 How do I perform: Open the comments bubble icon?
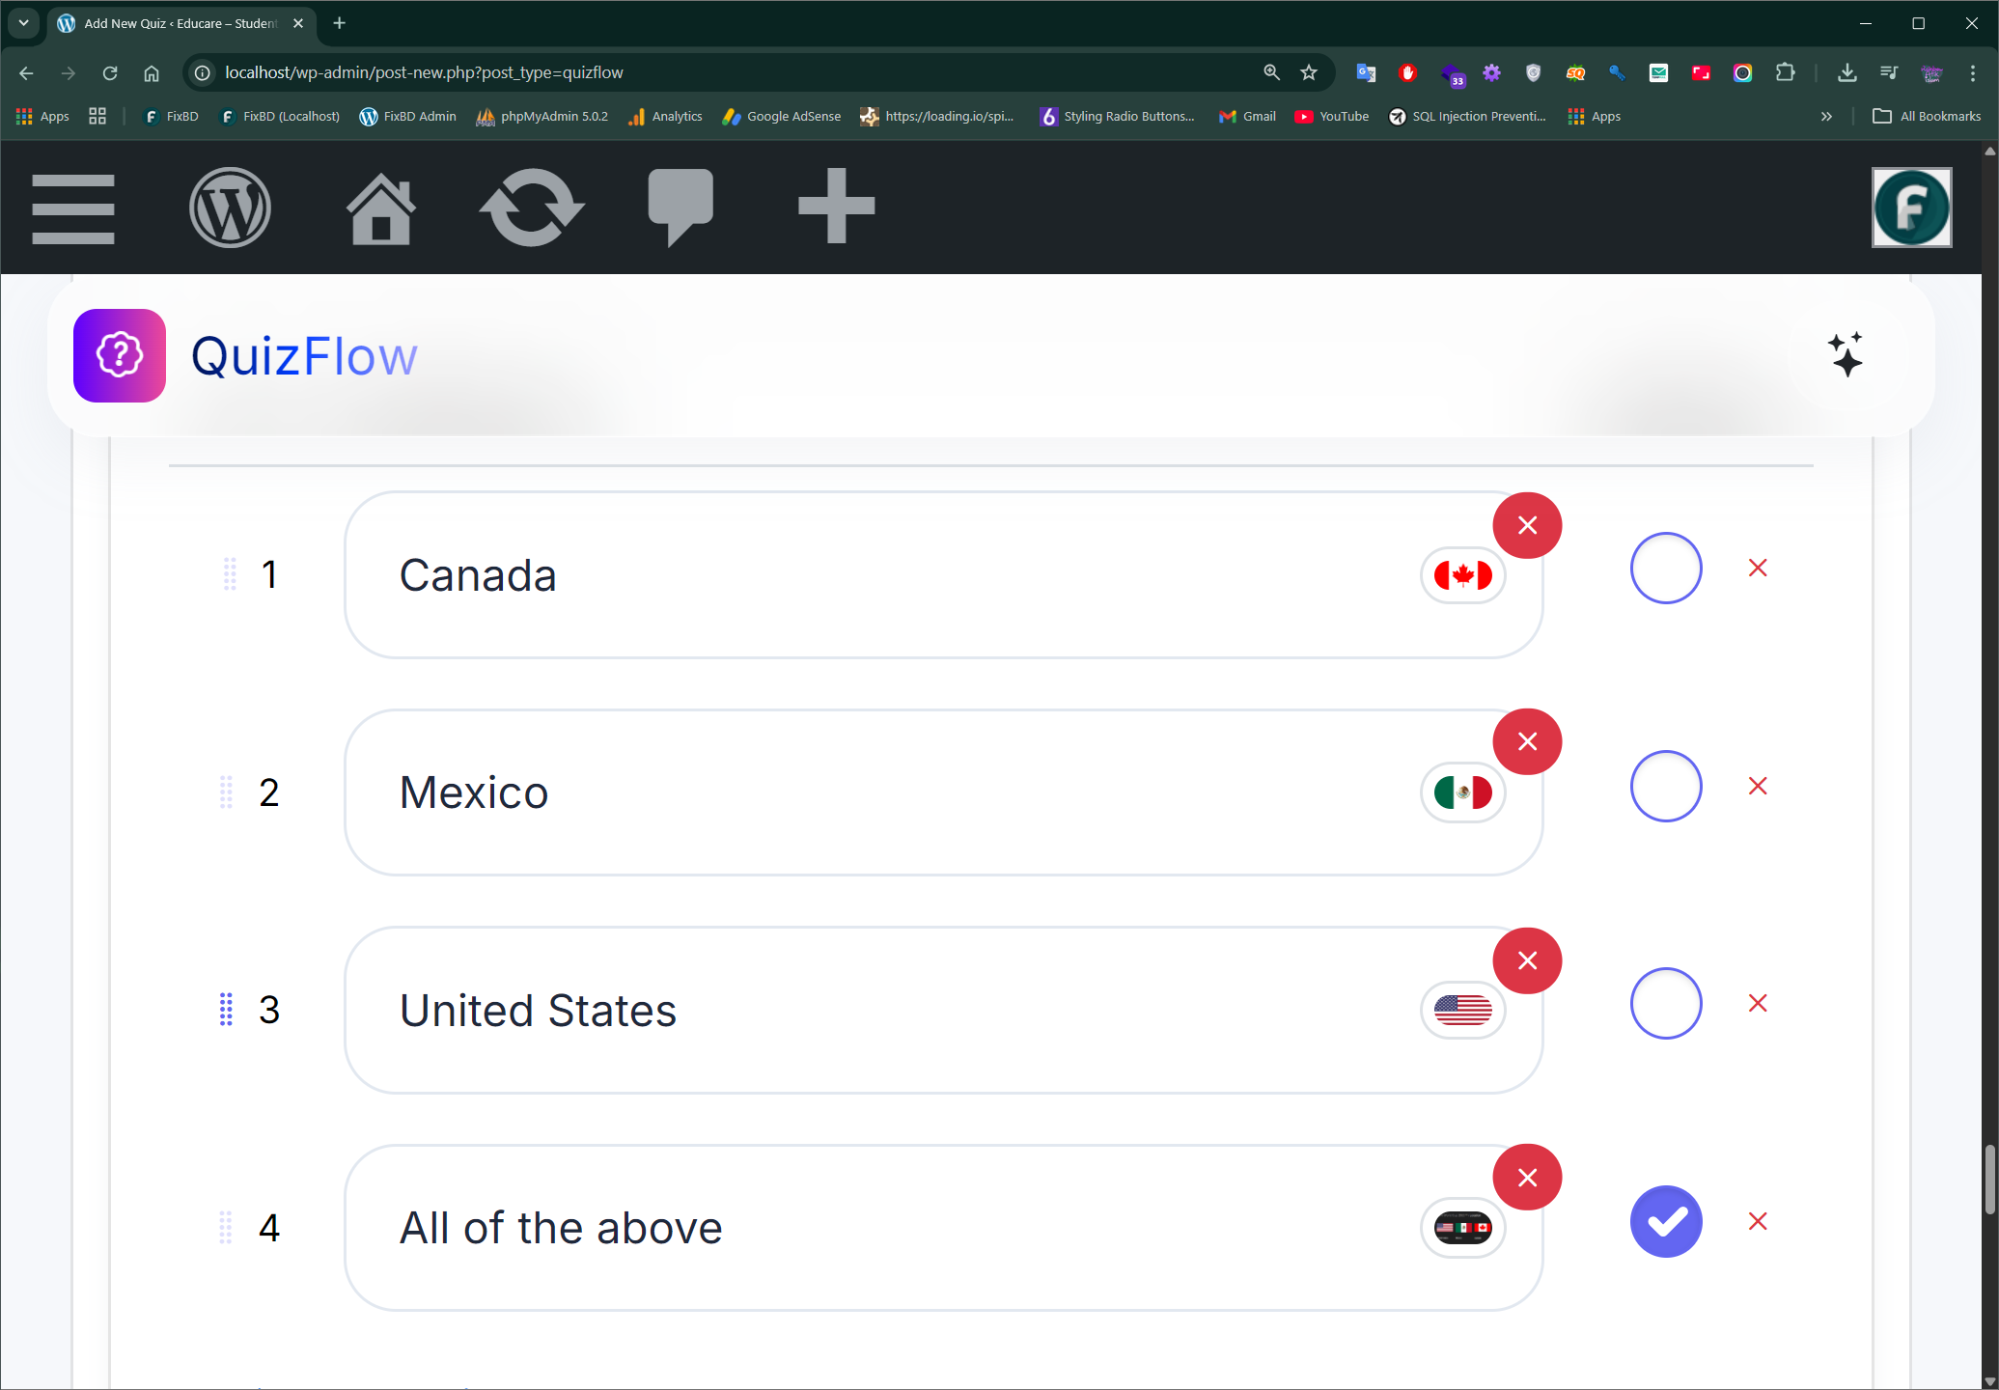[x=680, y=206]
